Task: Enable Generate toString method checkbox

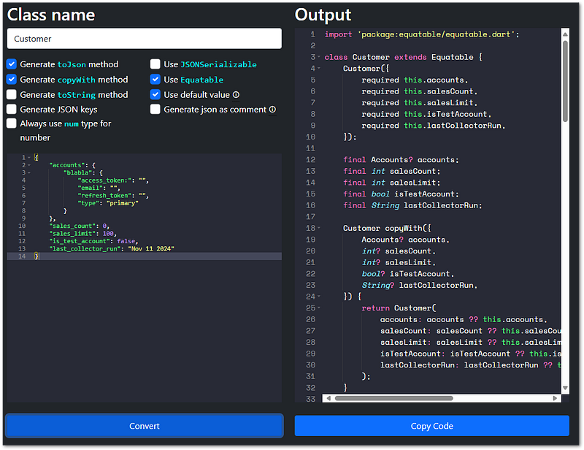Action: pyautogui.click(x=12, y=95)
